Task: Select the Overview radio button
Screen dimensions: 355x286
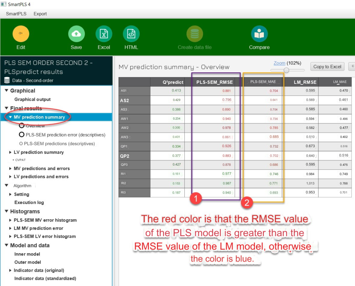Action: click(x=22, y=126)
